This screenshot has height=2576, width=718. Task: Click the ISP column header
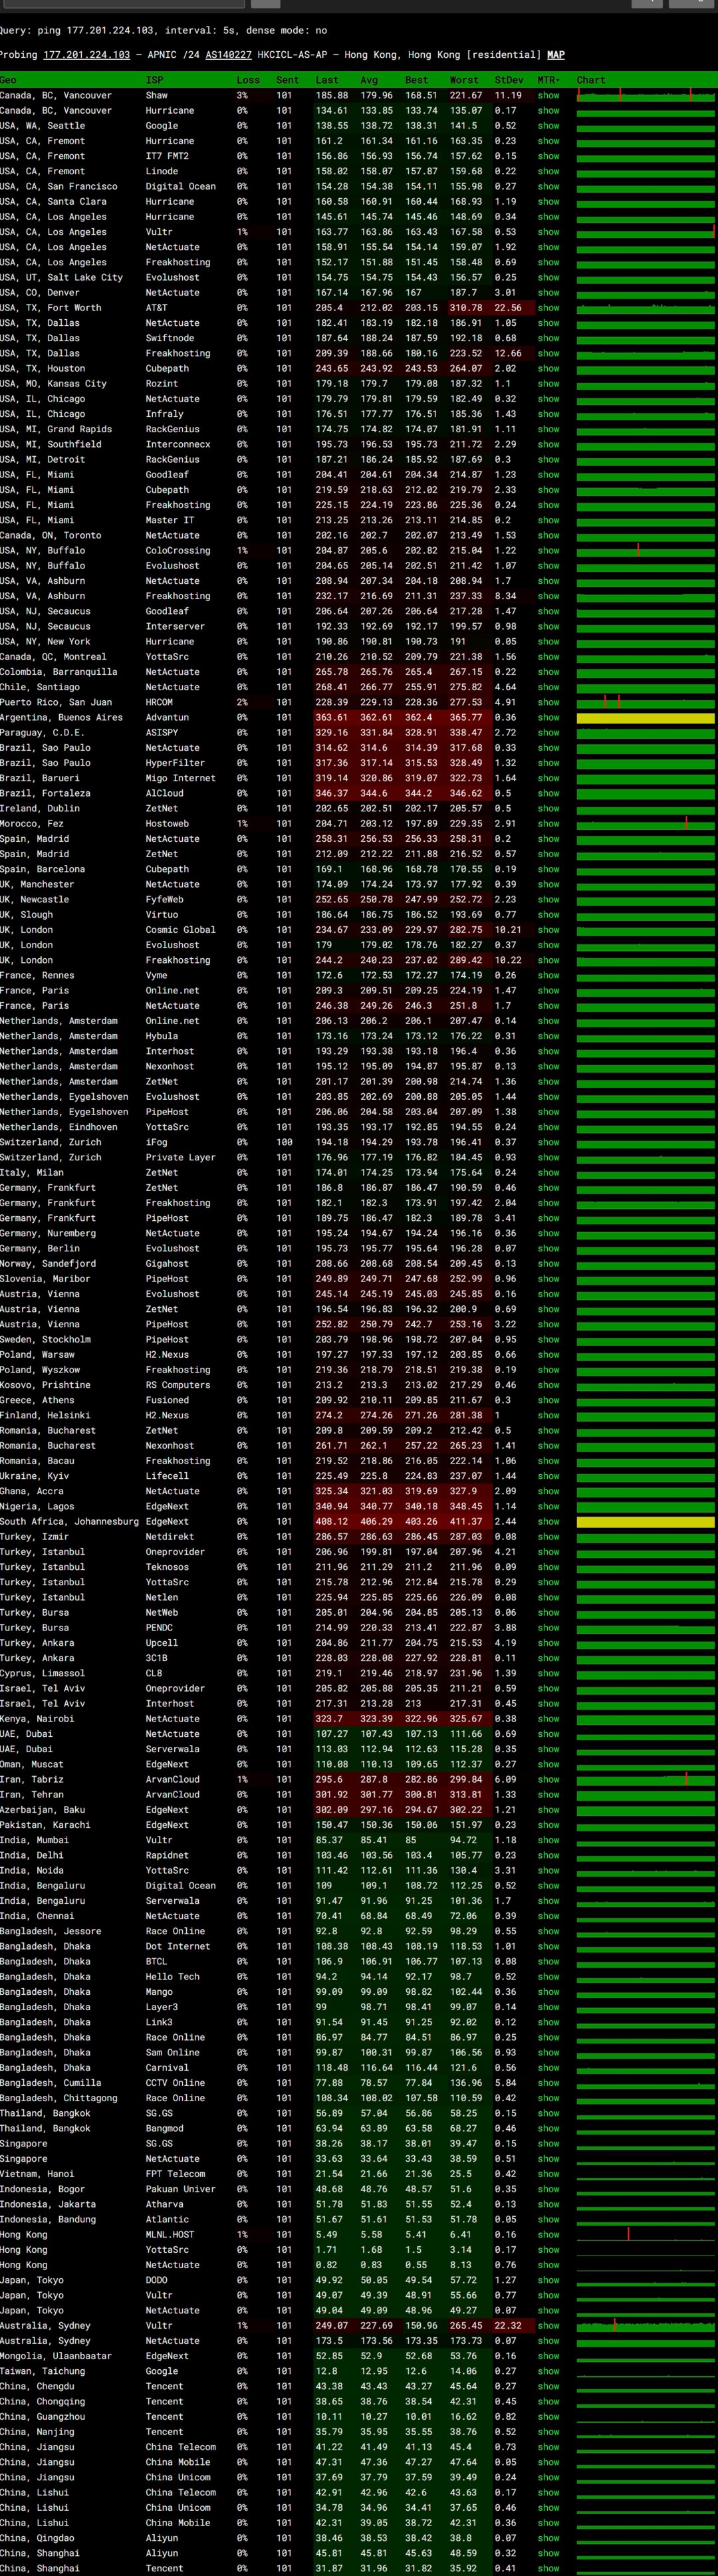pyautogui.click(x=154, y=80)
